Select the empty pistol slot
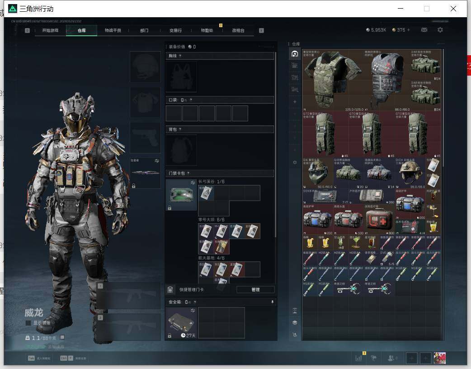The image size is (471, 369). click(145, 138)
